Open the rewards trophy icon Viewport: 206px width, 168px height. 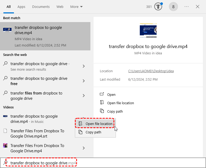tap(158, 7)
